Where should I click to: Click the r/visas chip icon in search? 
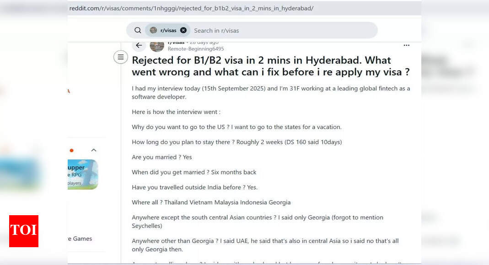(x=153, y=30)
